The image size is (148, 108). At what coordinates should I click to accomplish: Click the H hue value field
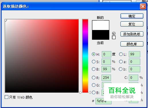coord(106,54)
